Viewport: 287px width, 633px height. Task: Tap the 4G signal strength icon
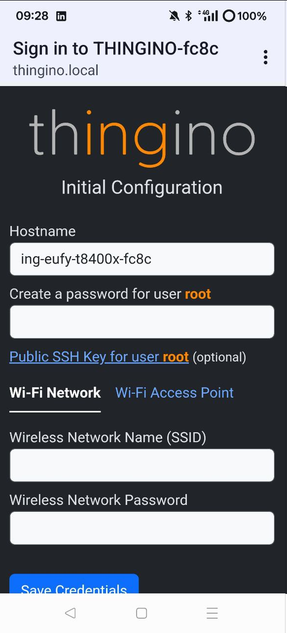coord(208,16)
